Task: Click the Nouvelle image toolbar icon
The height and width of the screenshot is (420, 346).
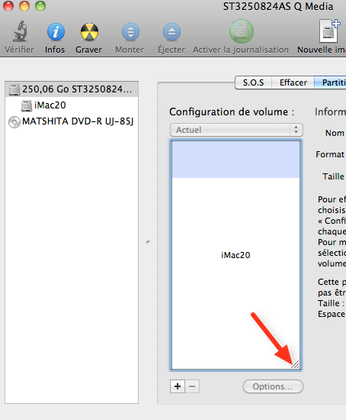Action: pos(329,31)
